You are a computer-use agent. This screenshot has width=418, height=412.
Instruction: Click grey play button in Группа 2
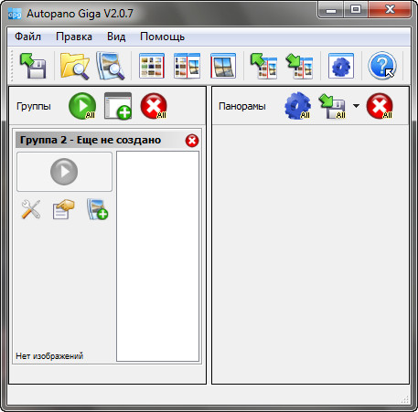tap(64, 172)
